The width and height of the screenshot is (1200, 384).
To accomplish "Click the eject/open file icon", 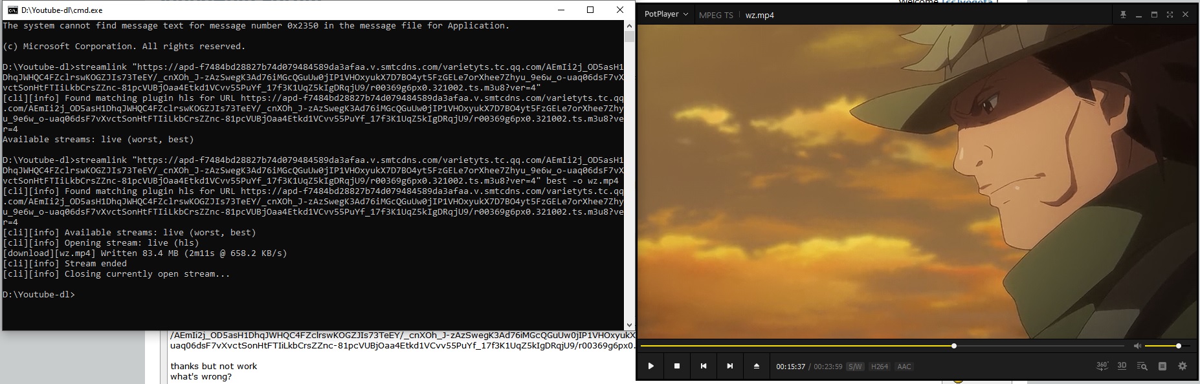I will 757,366.
